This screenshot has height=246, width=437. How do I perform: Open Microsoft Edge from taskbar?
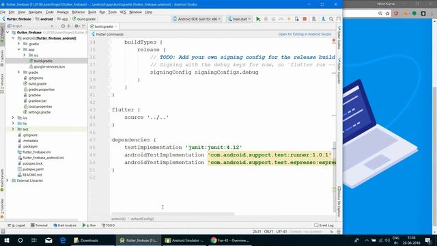coord(63,240)
